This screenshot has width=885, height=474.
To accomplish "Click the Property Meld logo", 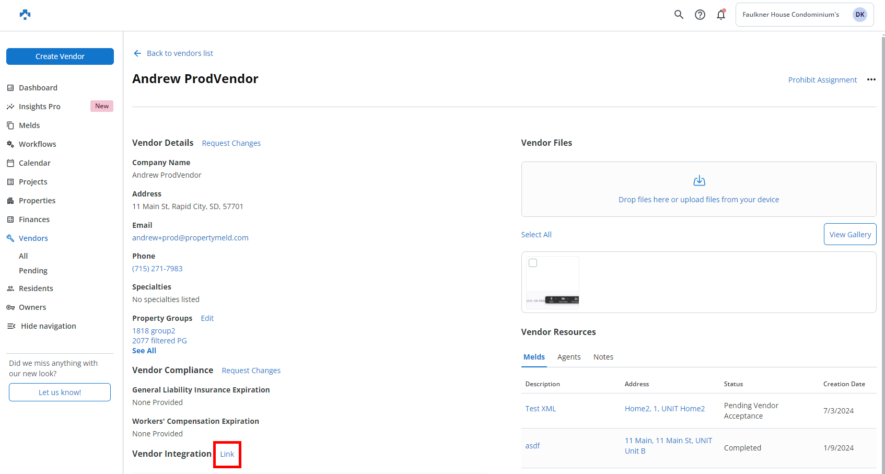I will (25, 15).
